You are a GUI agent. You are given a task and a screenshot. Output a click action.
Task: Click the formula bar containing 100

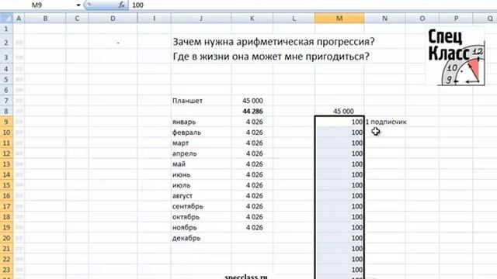pos(312,5)
